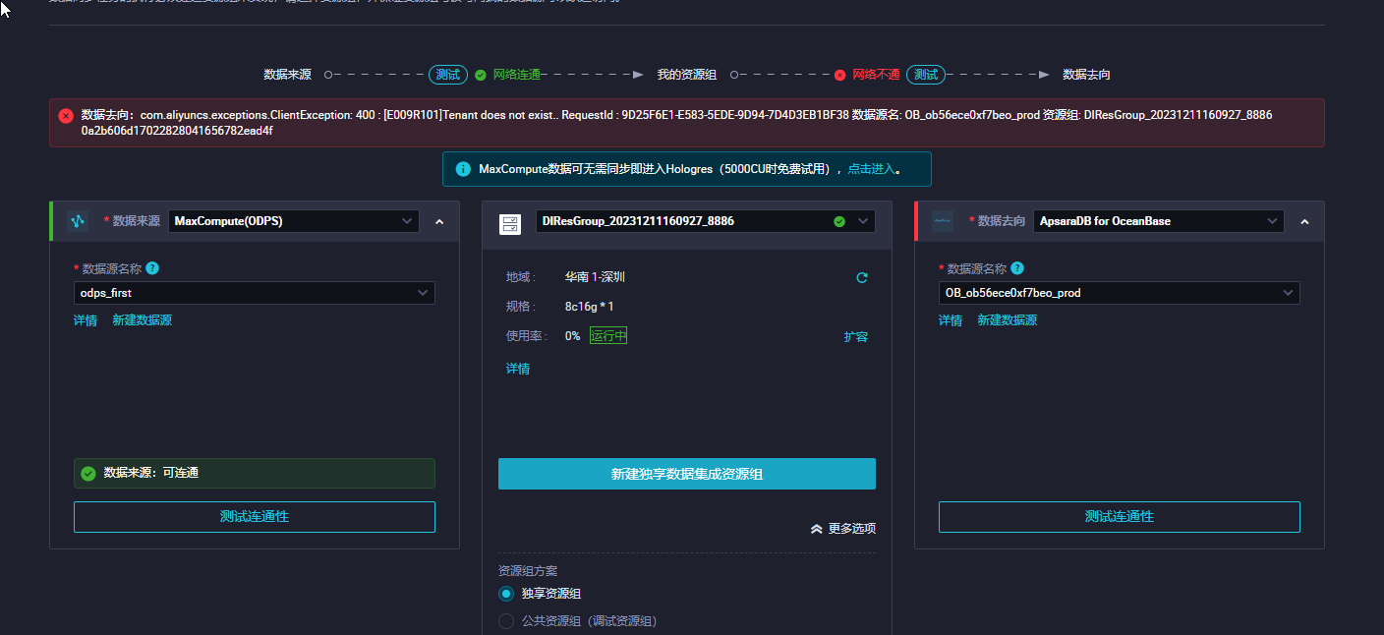This screenshot has width=1384, height=635.
Task: Open 详情 link in resource group panel
Action: (518, 369)
